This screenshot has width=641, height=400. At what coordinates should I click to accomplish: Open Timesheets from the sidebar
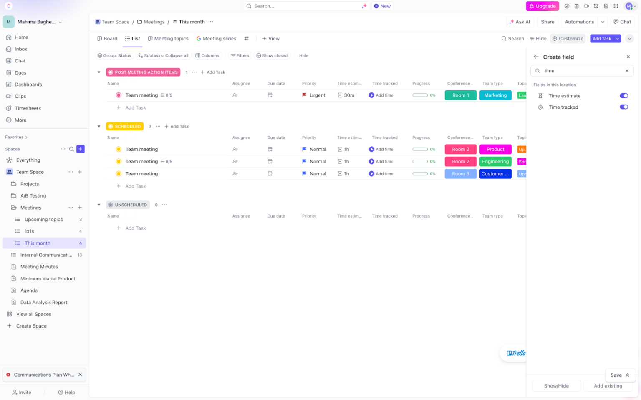tap(28, 108)
